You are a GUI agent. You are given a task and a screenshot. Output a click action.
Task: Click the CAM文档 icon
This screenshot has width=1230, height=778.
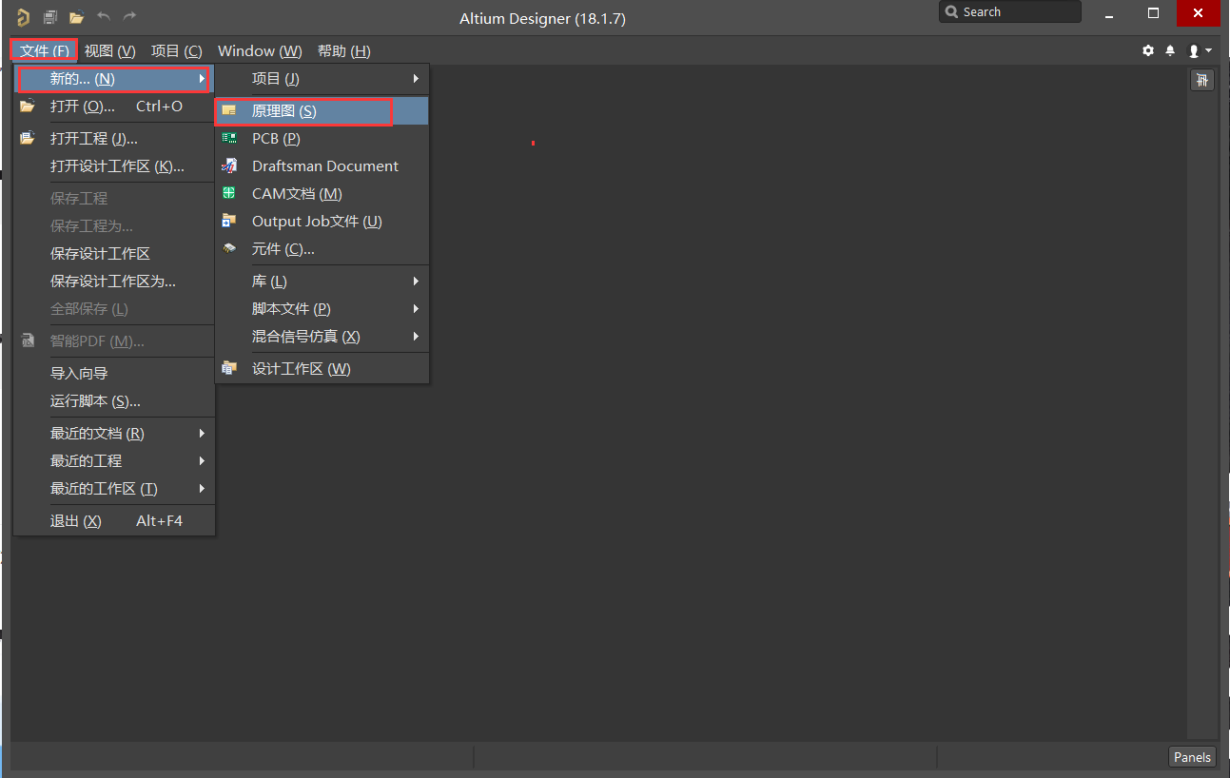click(229, 194)
